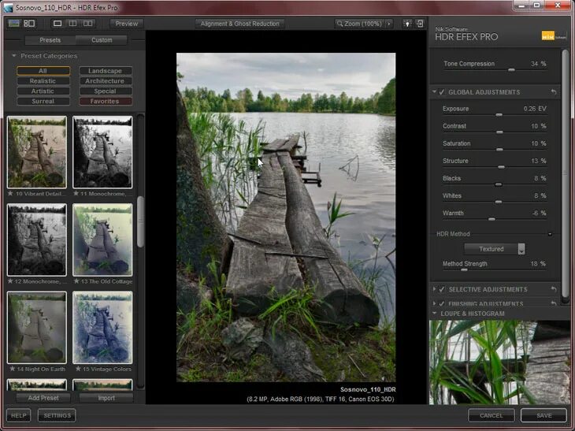
Task: Filter presets by Realistic category
Action: pyautogui.click(x=43, y=81)
